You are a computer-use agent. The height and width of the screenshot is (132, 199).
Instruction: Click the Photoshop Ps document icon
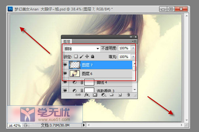10,9
